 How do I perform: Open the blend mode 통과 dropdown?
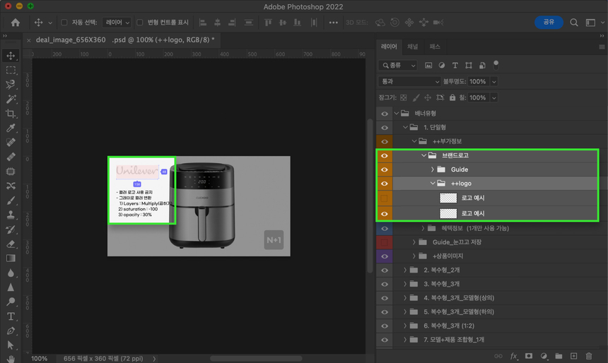click(x=409, y=81)
